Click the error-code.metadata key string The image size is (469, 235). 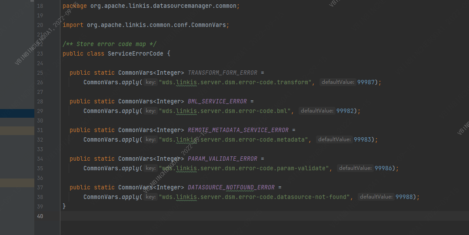(x=233, y=139)
